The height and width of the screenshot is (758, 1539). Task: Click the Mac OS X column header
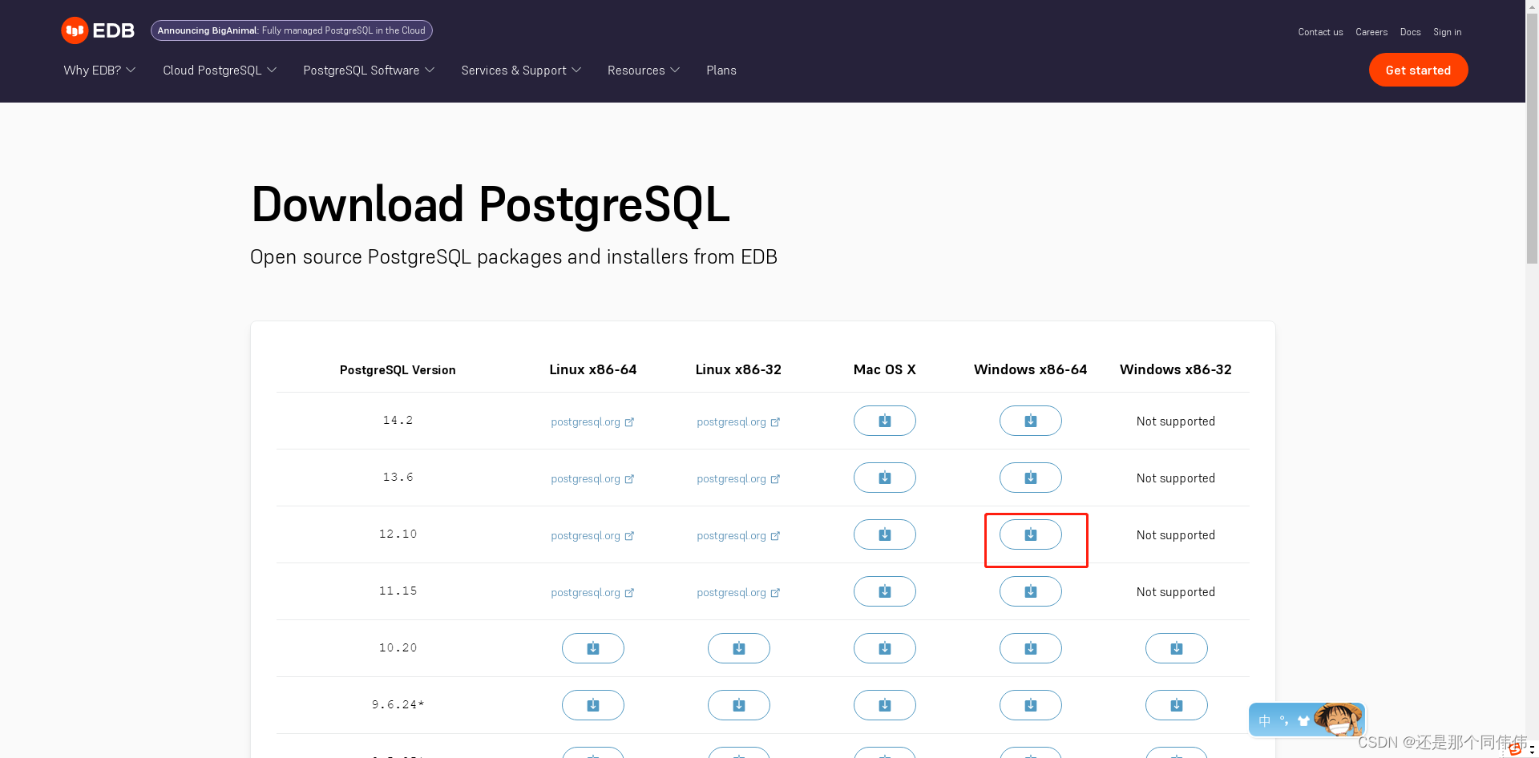click(884, 369)
